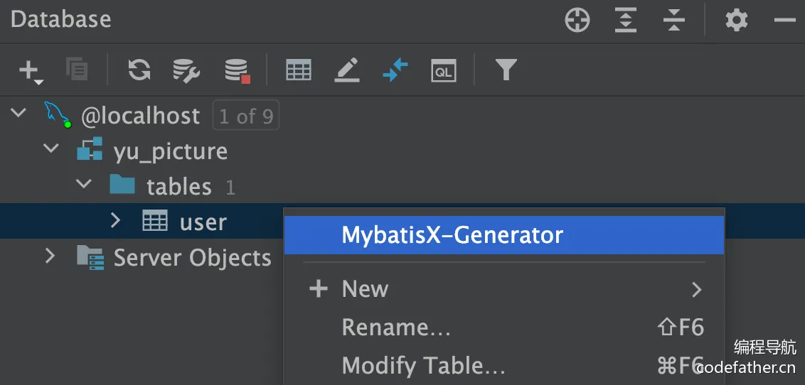This screenshot has height=385, width=805.
Task: Click the Database panel title
Action: (x=60, y=19)
